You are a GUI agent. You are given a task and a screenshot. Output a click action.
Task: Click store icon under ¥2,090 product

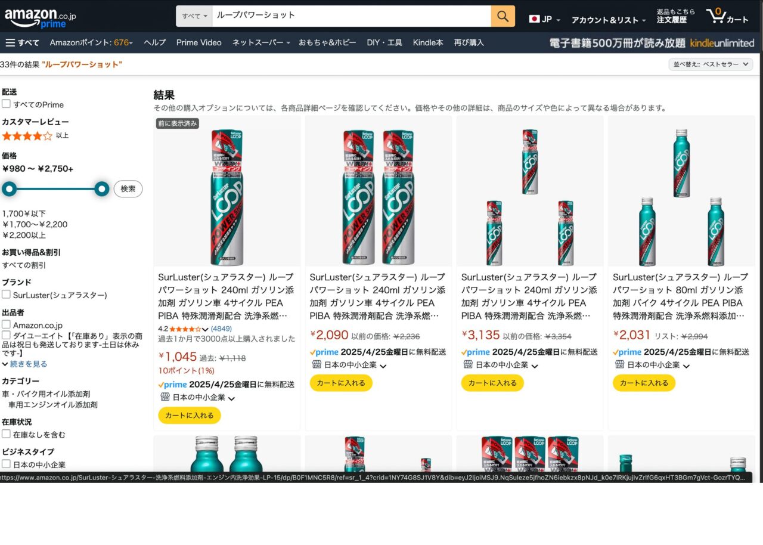point(317,364)
